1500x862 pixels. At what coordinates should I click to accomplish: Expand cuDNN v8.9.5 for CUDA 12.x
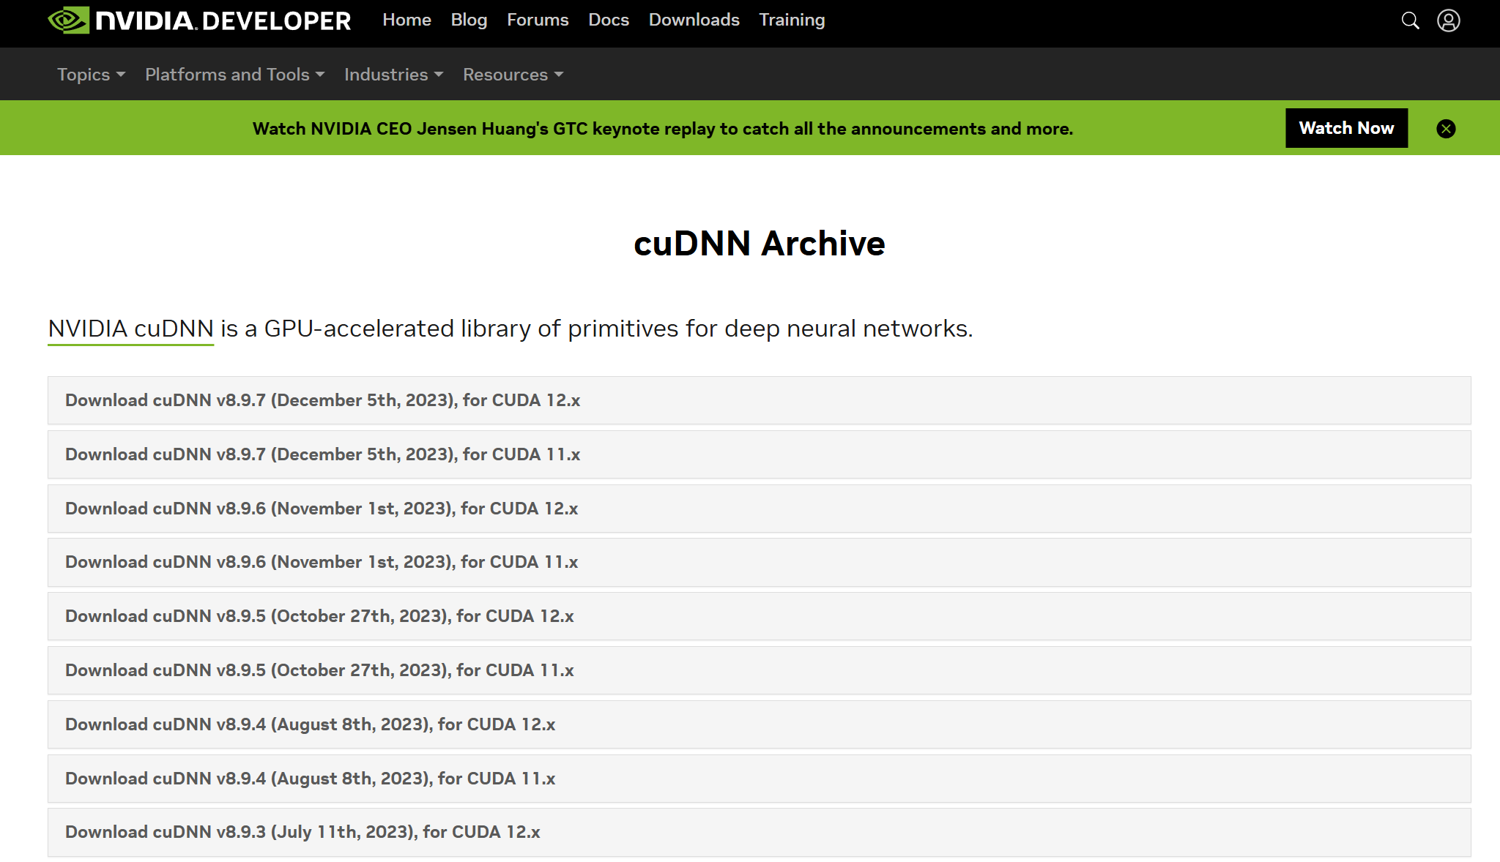(319, 616)
